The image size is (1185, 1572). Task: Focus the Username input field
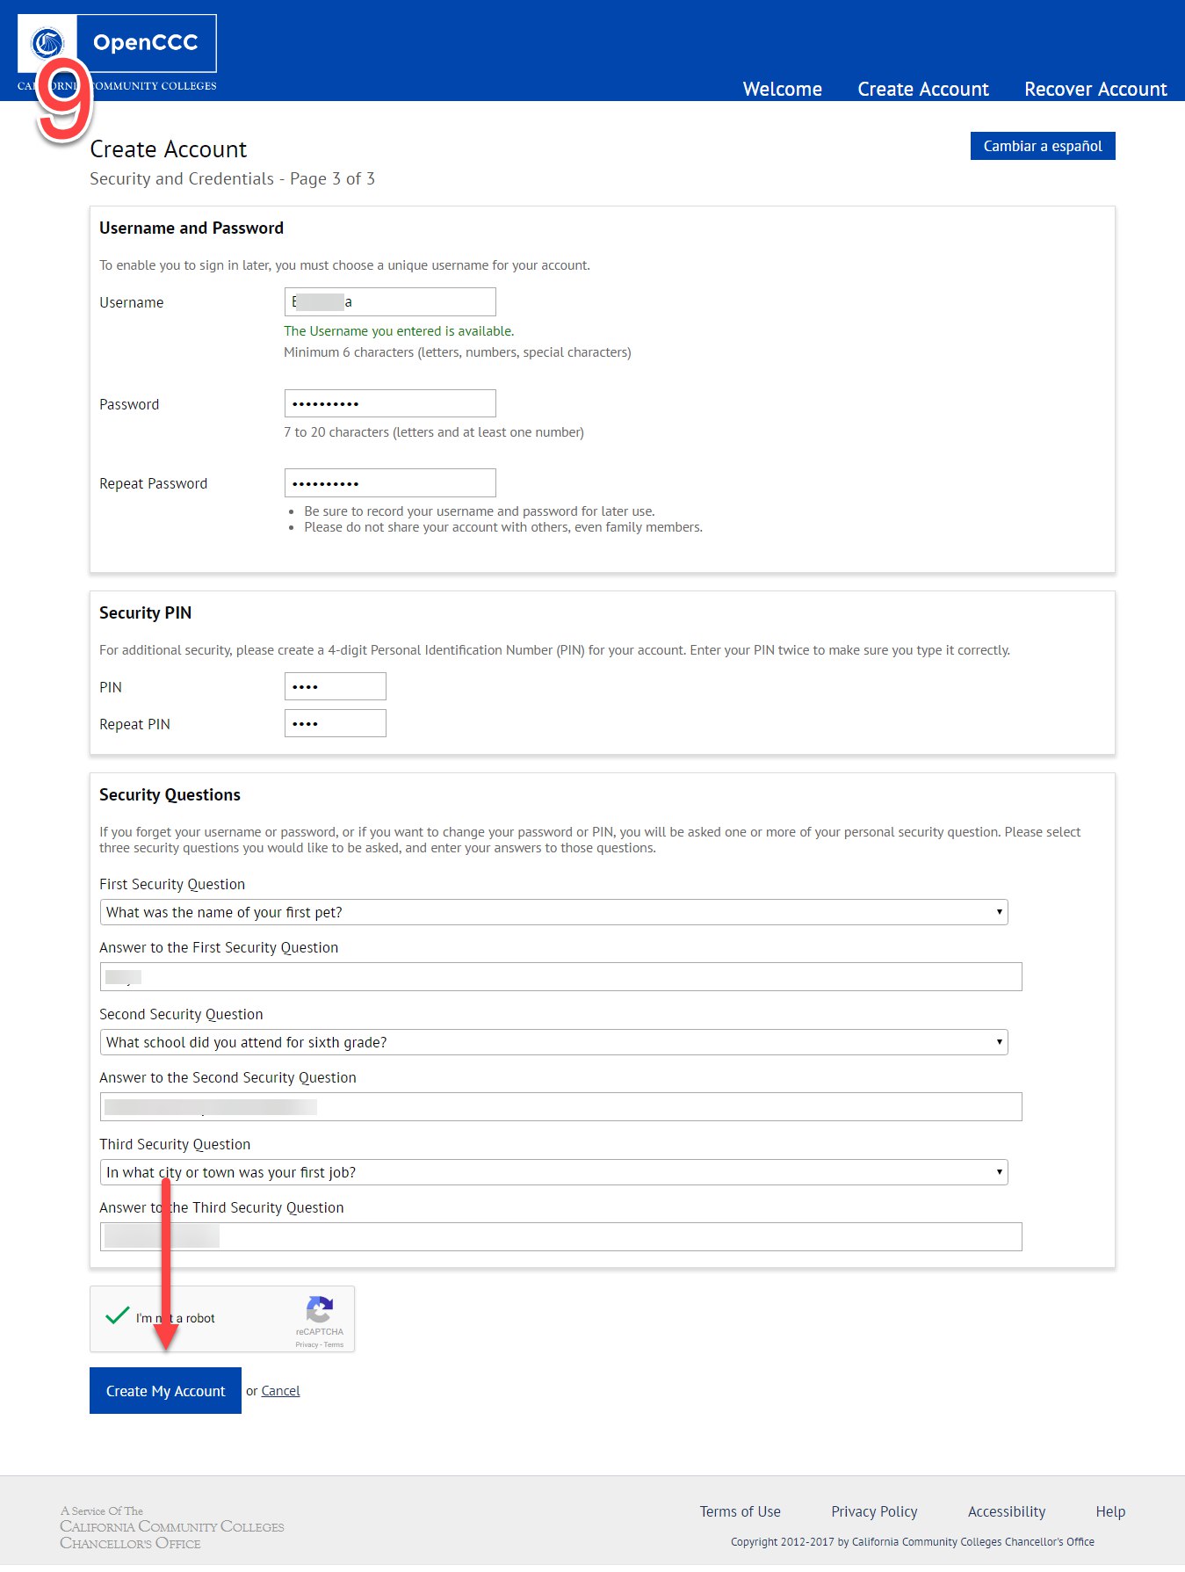(x=390, y=302)
